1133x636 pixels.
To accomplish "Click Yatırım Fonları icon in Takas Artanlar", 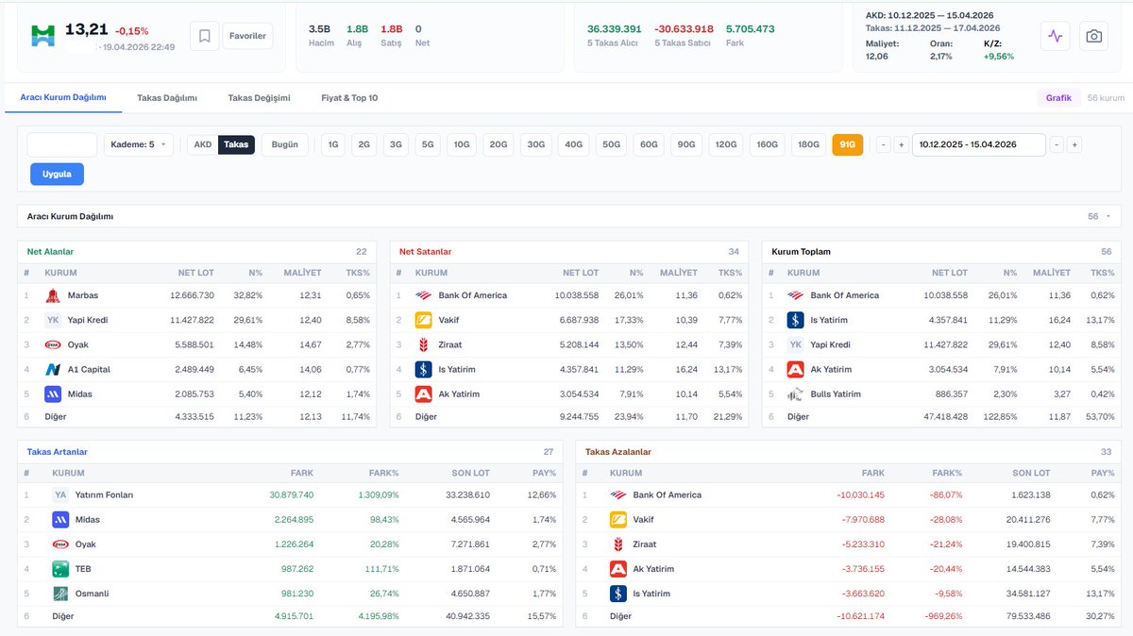I will pos(60,494).
